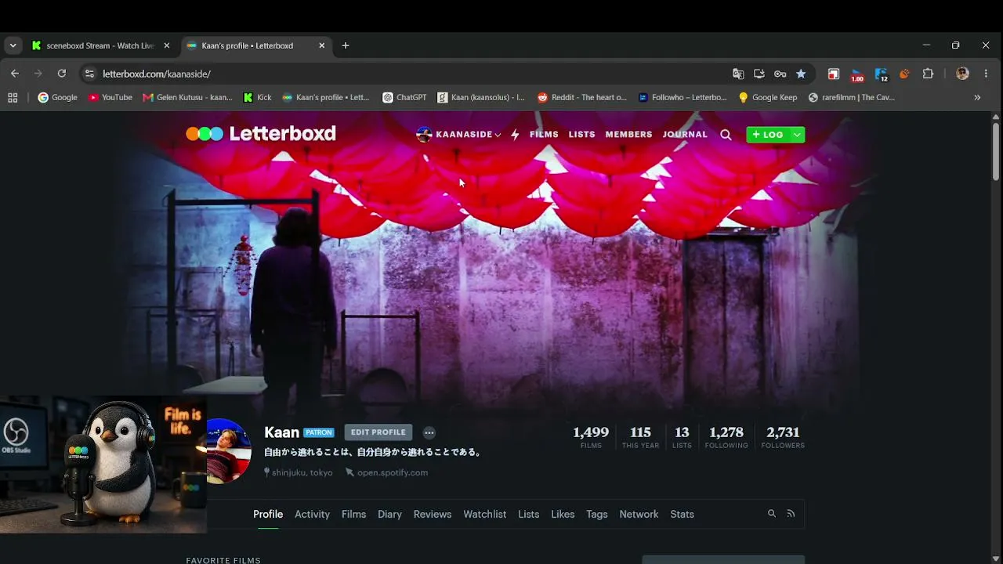Close the Kaan's profile Letterboxd tab
Screen dimensions: 1003x564
click(321, 45)
